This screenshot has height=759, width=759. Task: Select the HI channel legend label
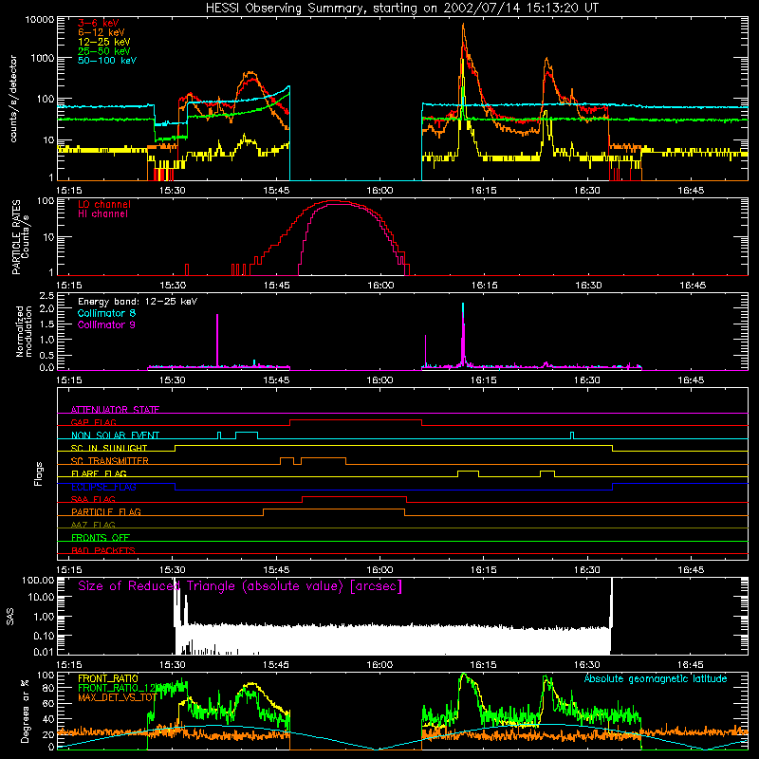point(102,214)
